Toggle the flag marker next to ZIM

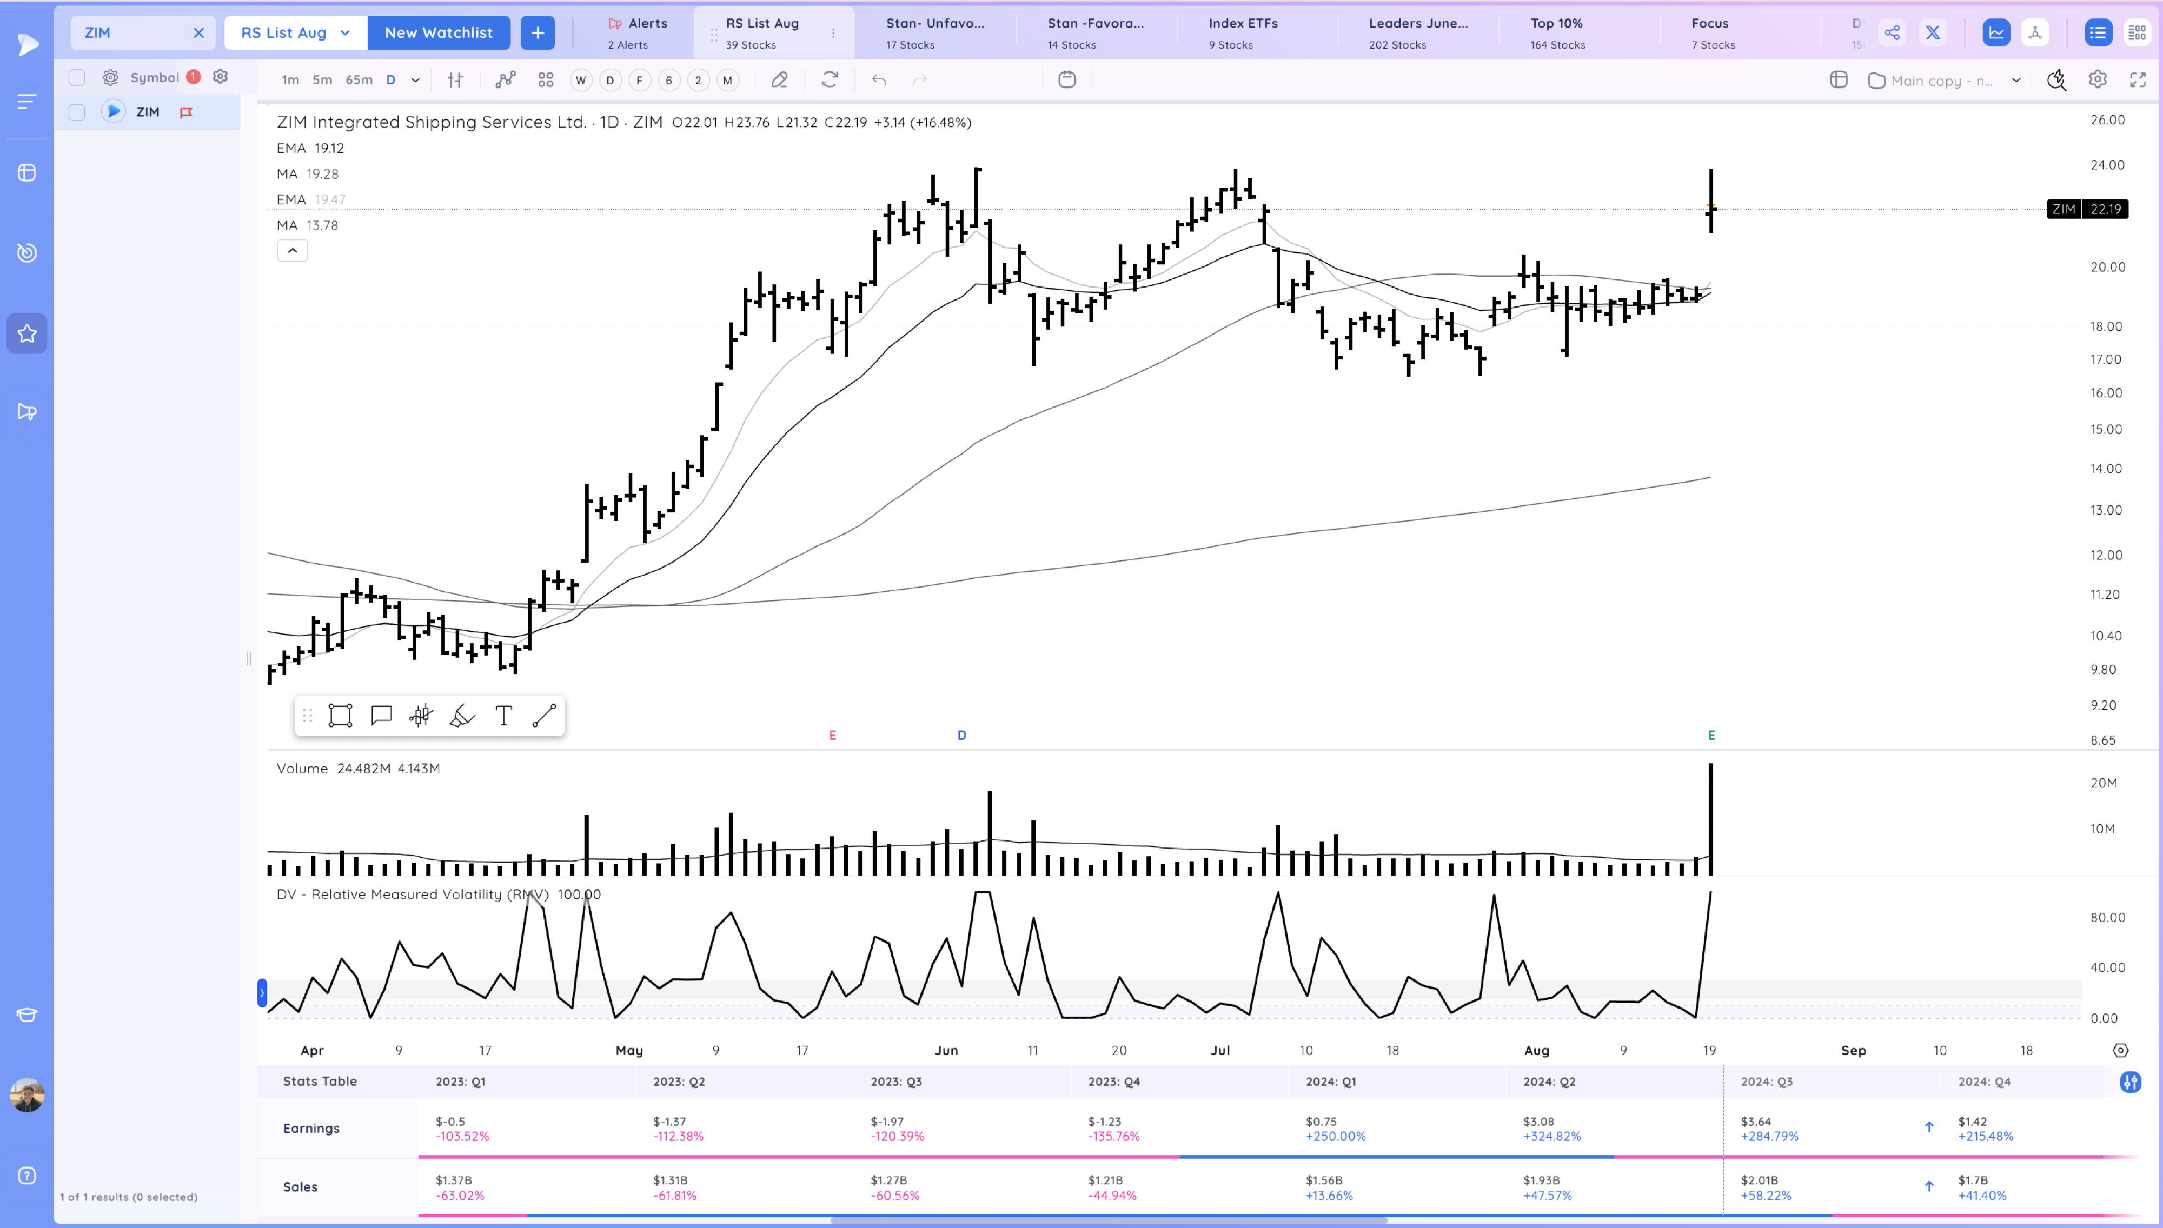(187, 111)
